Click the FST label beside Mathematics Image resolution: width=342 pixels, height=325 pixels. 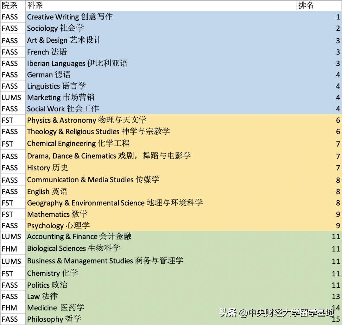pyautogui.click(x=8, y=214)
